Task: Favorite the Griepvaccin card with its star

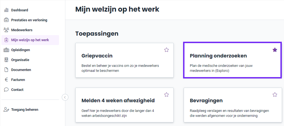Action: [x=167, y=50]
